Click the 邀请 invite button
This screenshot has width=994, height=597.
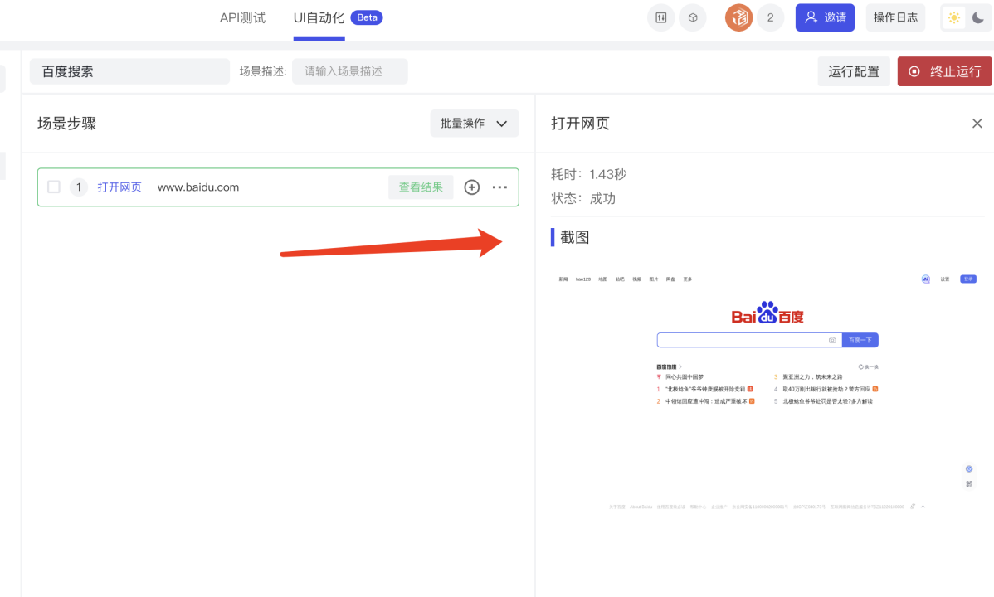click(825, 17)
